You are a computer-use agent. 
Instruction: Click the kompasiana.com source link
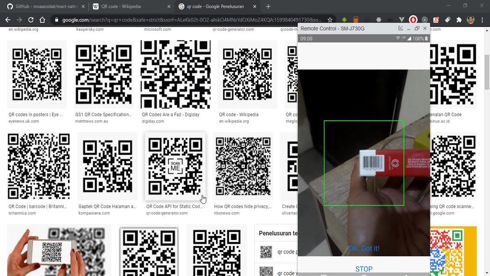[x=94, y=213]
